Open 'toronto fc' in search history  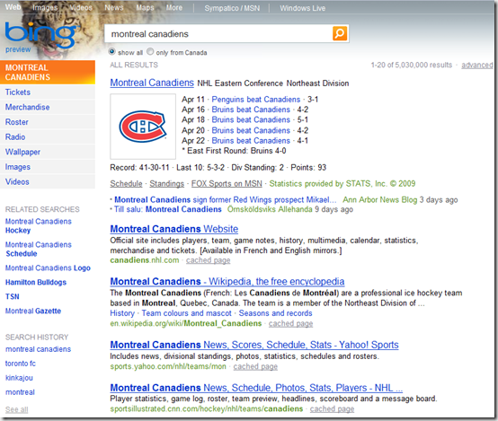(x=21, y=364)
